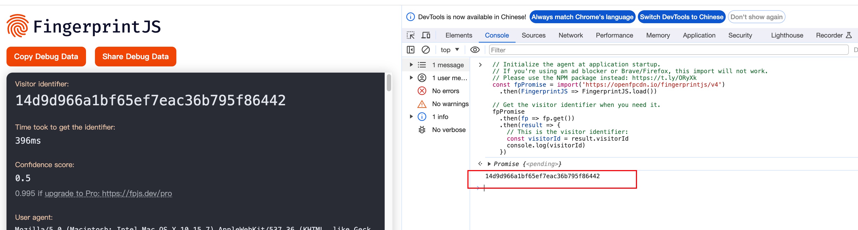Open the Lighthouse tab
The width and height of the screenshot is (858, 230).
point(787,35)
